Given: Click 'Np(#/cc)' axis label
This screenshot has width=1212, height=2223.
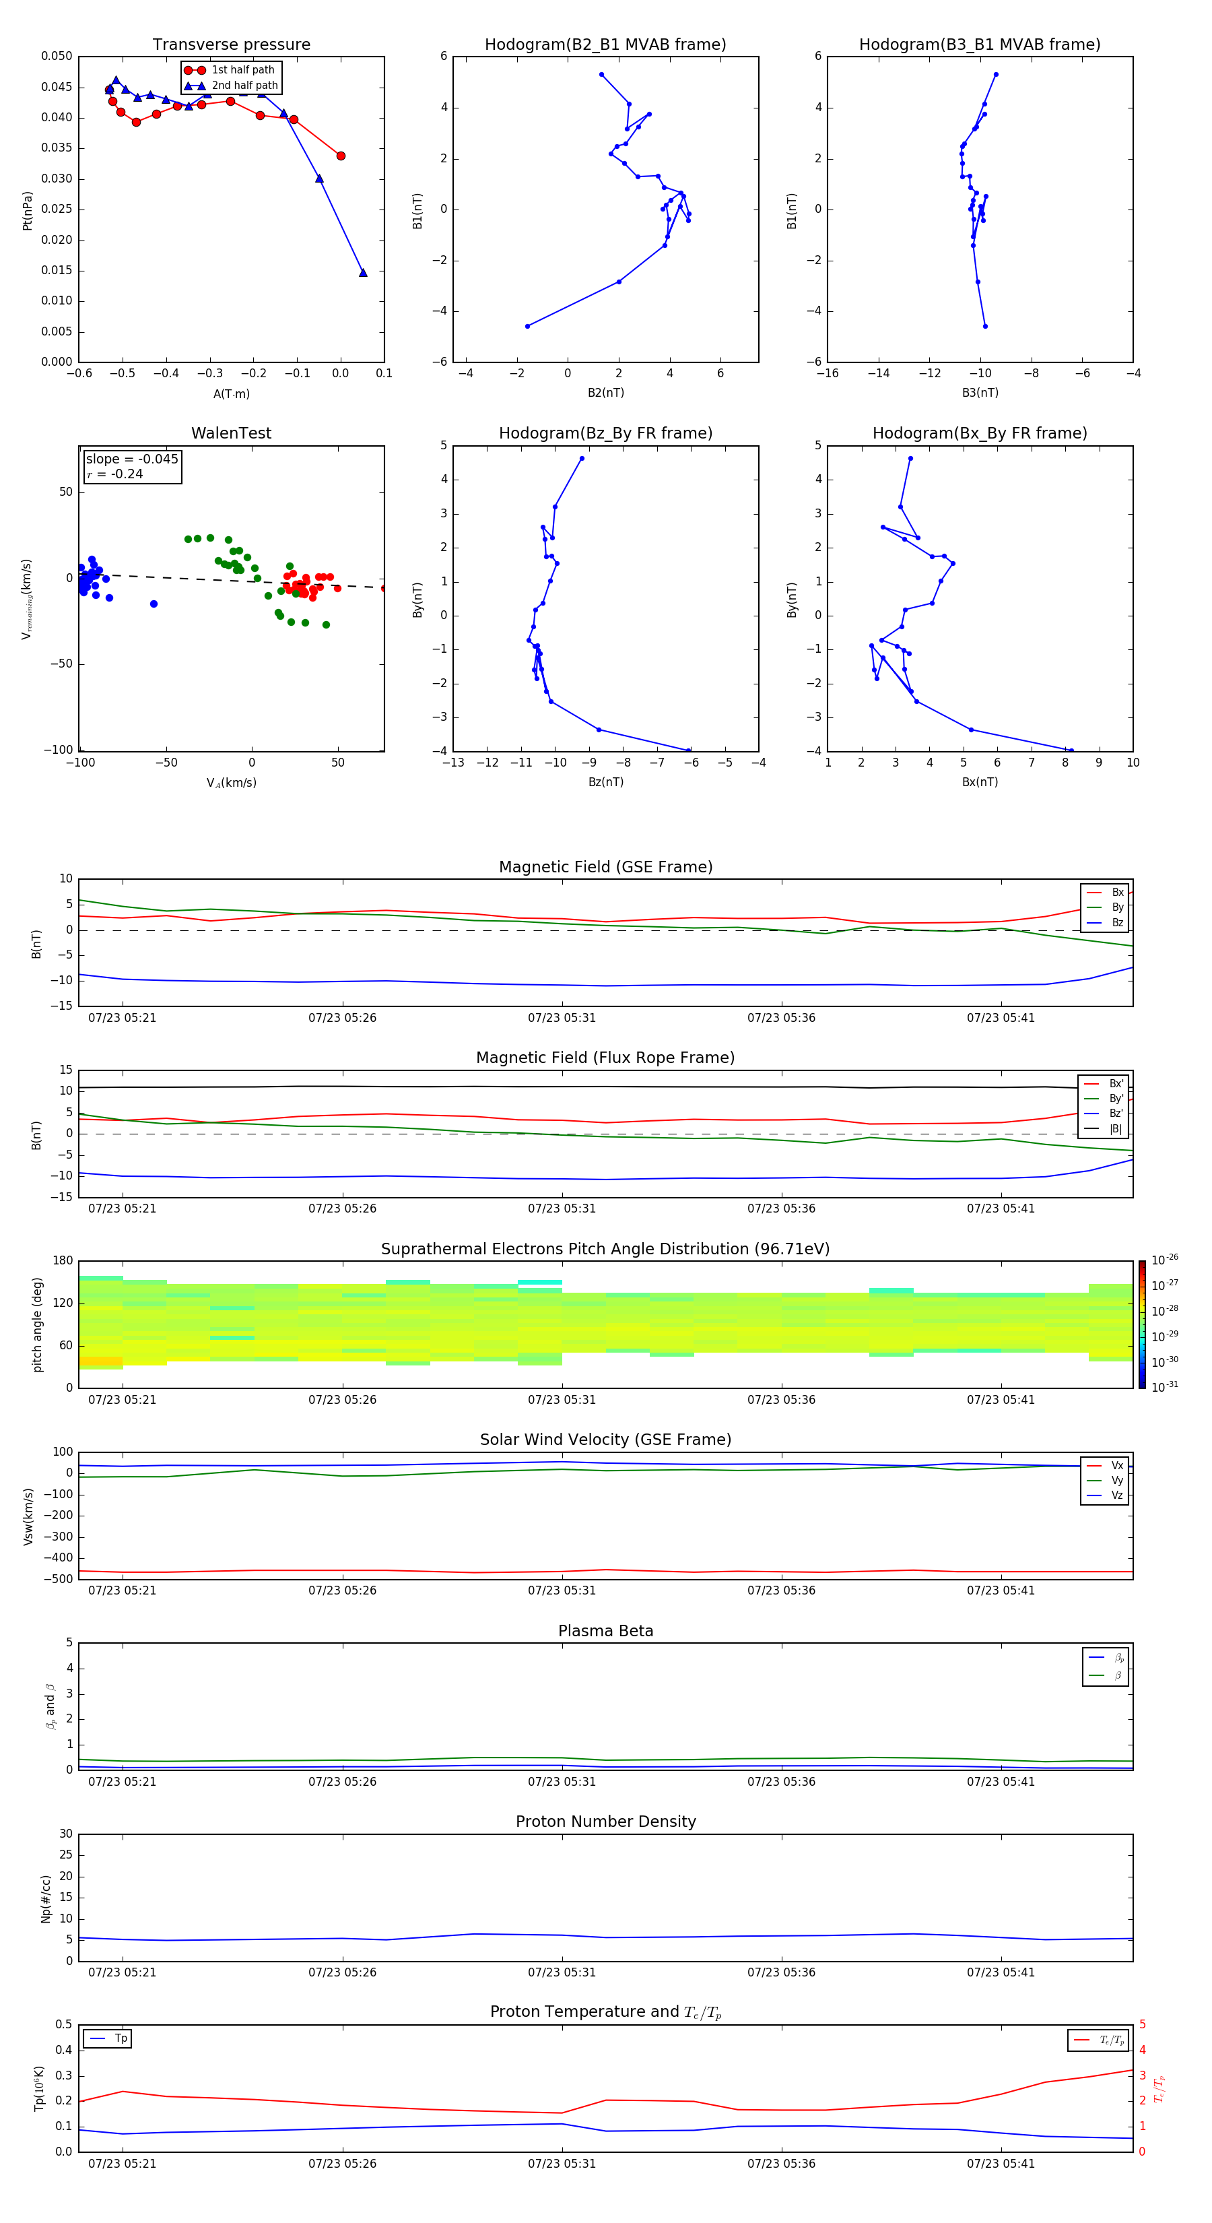Looking at the screenshot, I should click(x=46, y=1898).
